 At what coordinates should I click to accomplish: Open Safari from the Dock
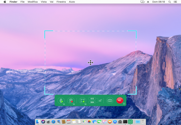pos(53,122)
